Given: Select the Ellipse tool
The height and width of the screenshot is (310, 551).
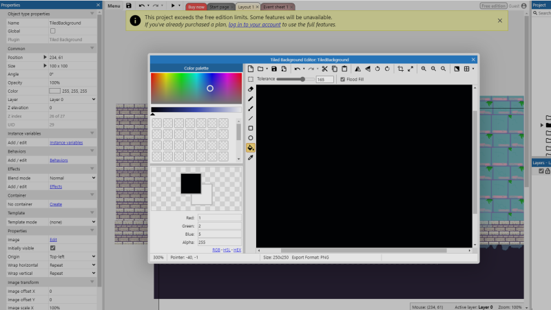Looking at the screenshot, I should point(251,138).
